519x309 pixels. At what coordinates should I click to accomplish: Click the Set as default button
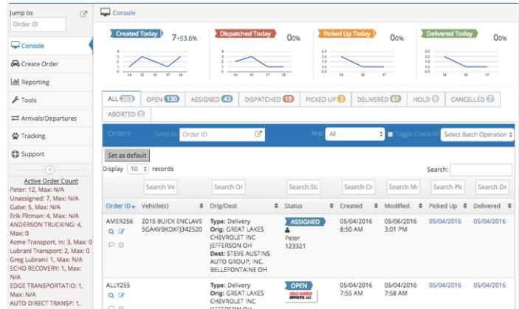click(x=127, y=155)
